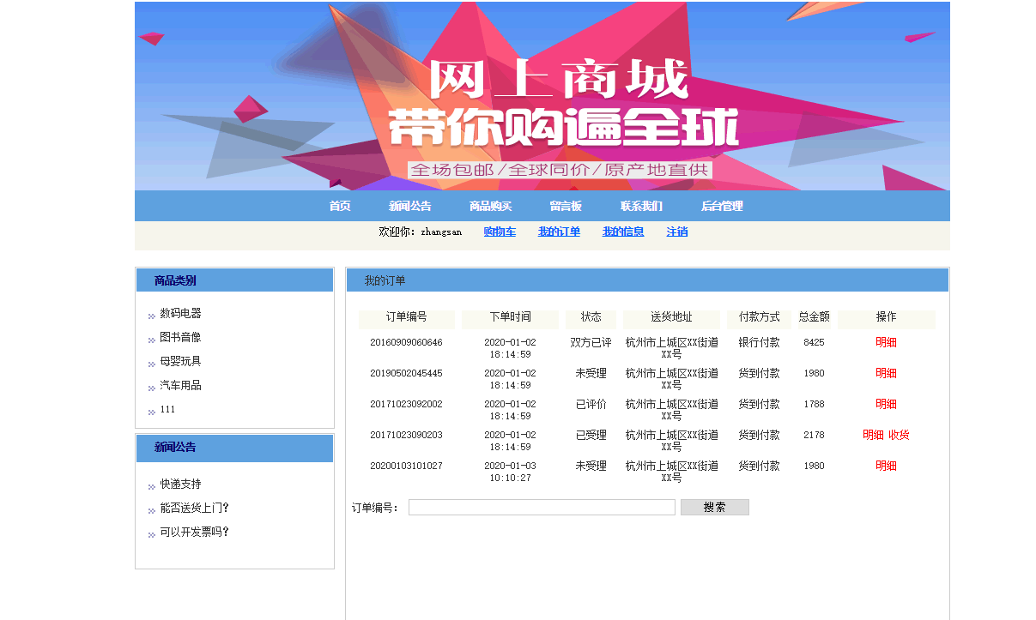This screenshot has height=620, width=1036.
Task: Click the 商品类别 panel header
Action: click(x=234, y=280)
